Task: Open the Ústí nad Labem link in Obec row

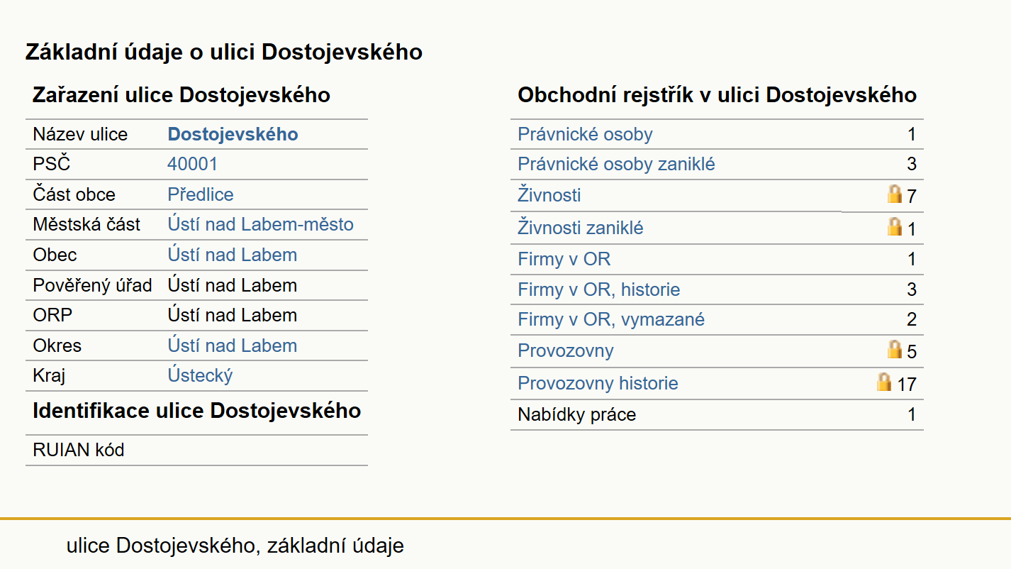Action: pos(232,255)
